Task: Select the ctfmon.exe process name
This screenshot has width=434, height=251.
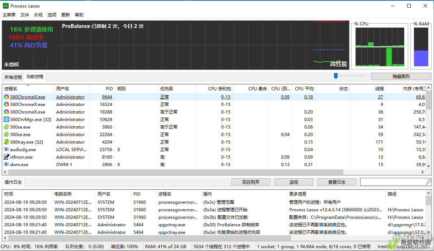Action: (21, 157)
